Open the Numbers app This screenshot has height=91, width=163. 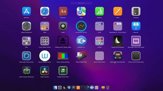click(100, 11)
